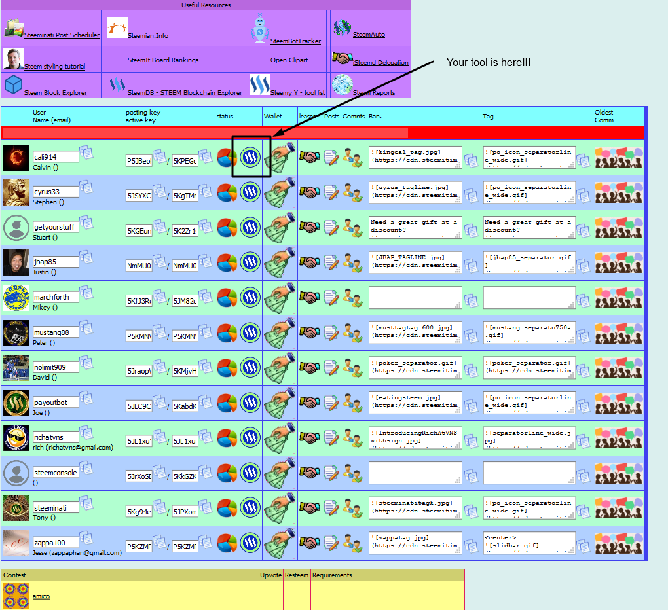This screenshot has height=610, width=668.
Task: Copy the username with icon beside payoutbot
Action: pyautogui.click(x=86, y=399)
